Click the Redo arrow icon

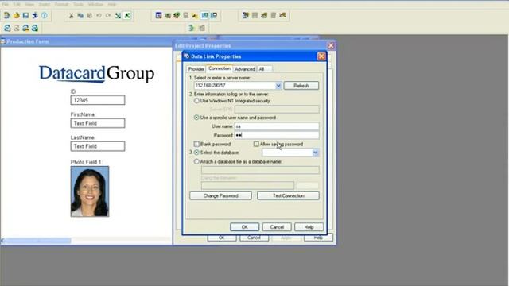[x=108, y=15]
